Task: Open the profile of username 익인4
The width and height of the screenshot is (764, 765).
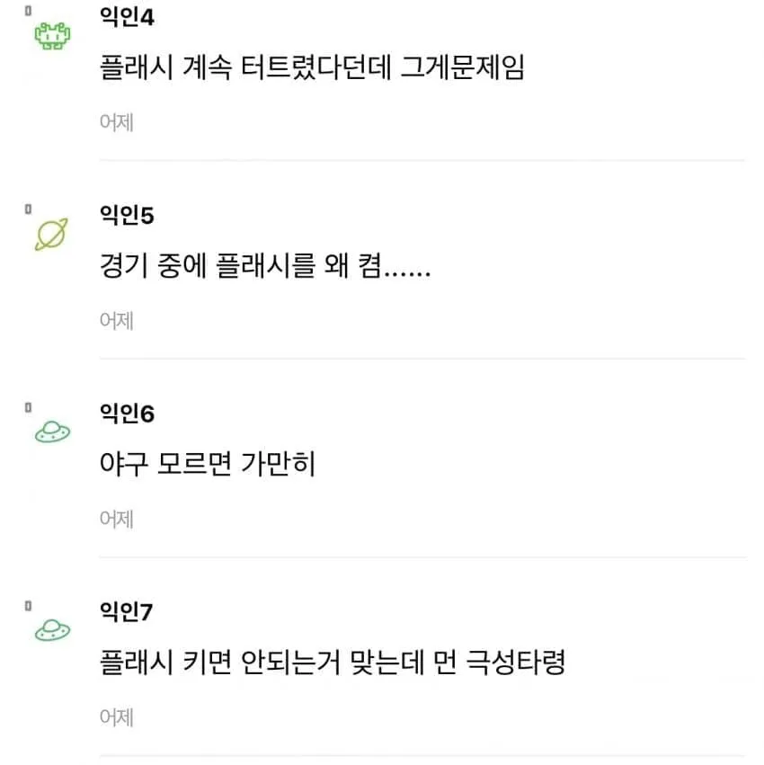Action: (127, 16)
